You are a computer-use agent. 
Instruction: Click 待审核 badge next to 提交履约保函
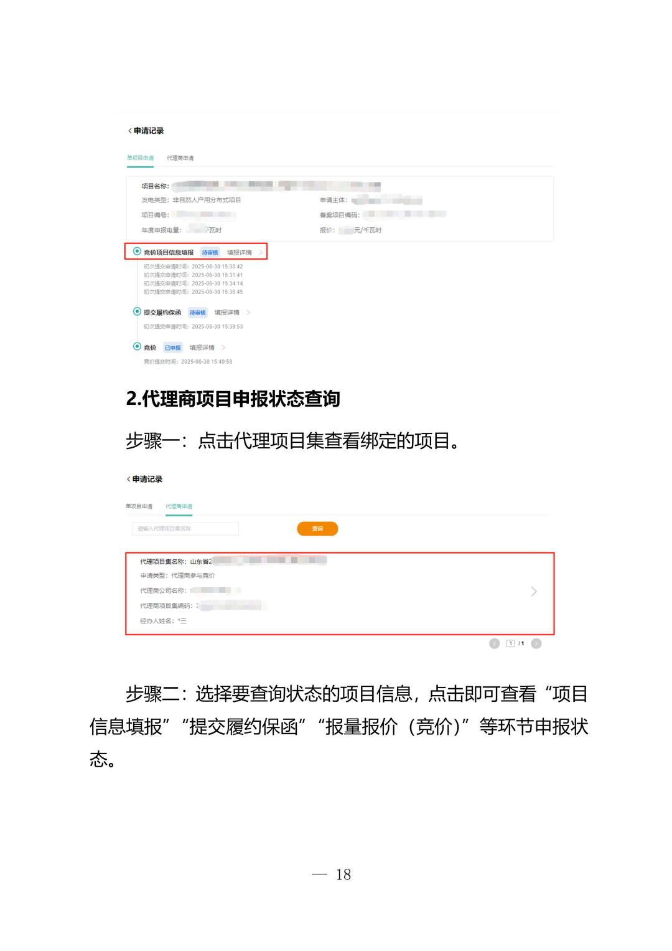pyautogui.click(x=198, y=313)
